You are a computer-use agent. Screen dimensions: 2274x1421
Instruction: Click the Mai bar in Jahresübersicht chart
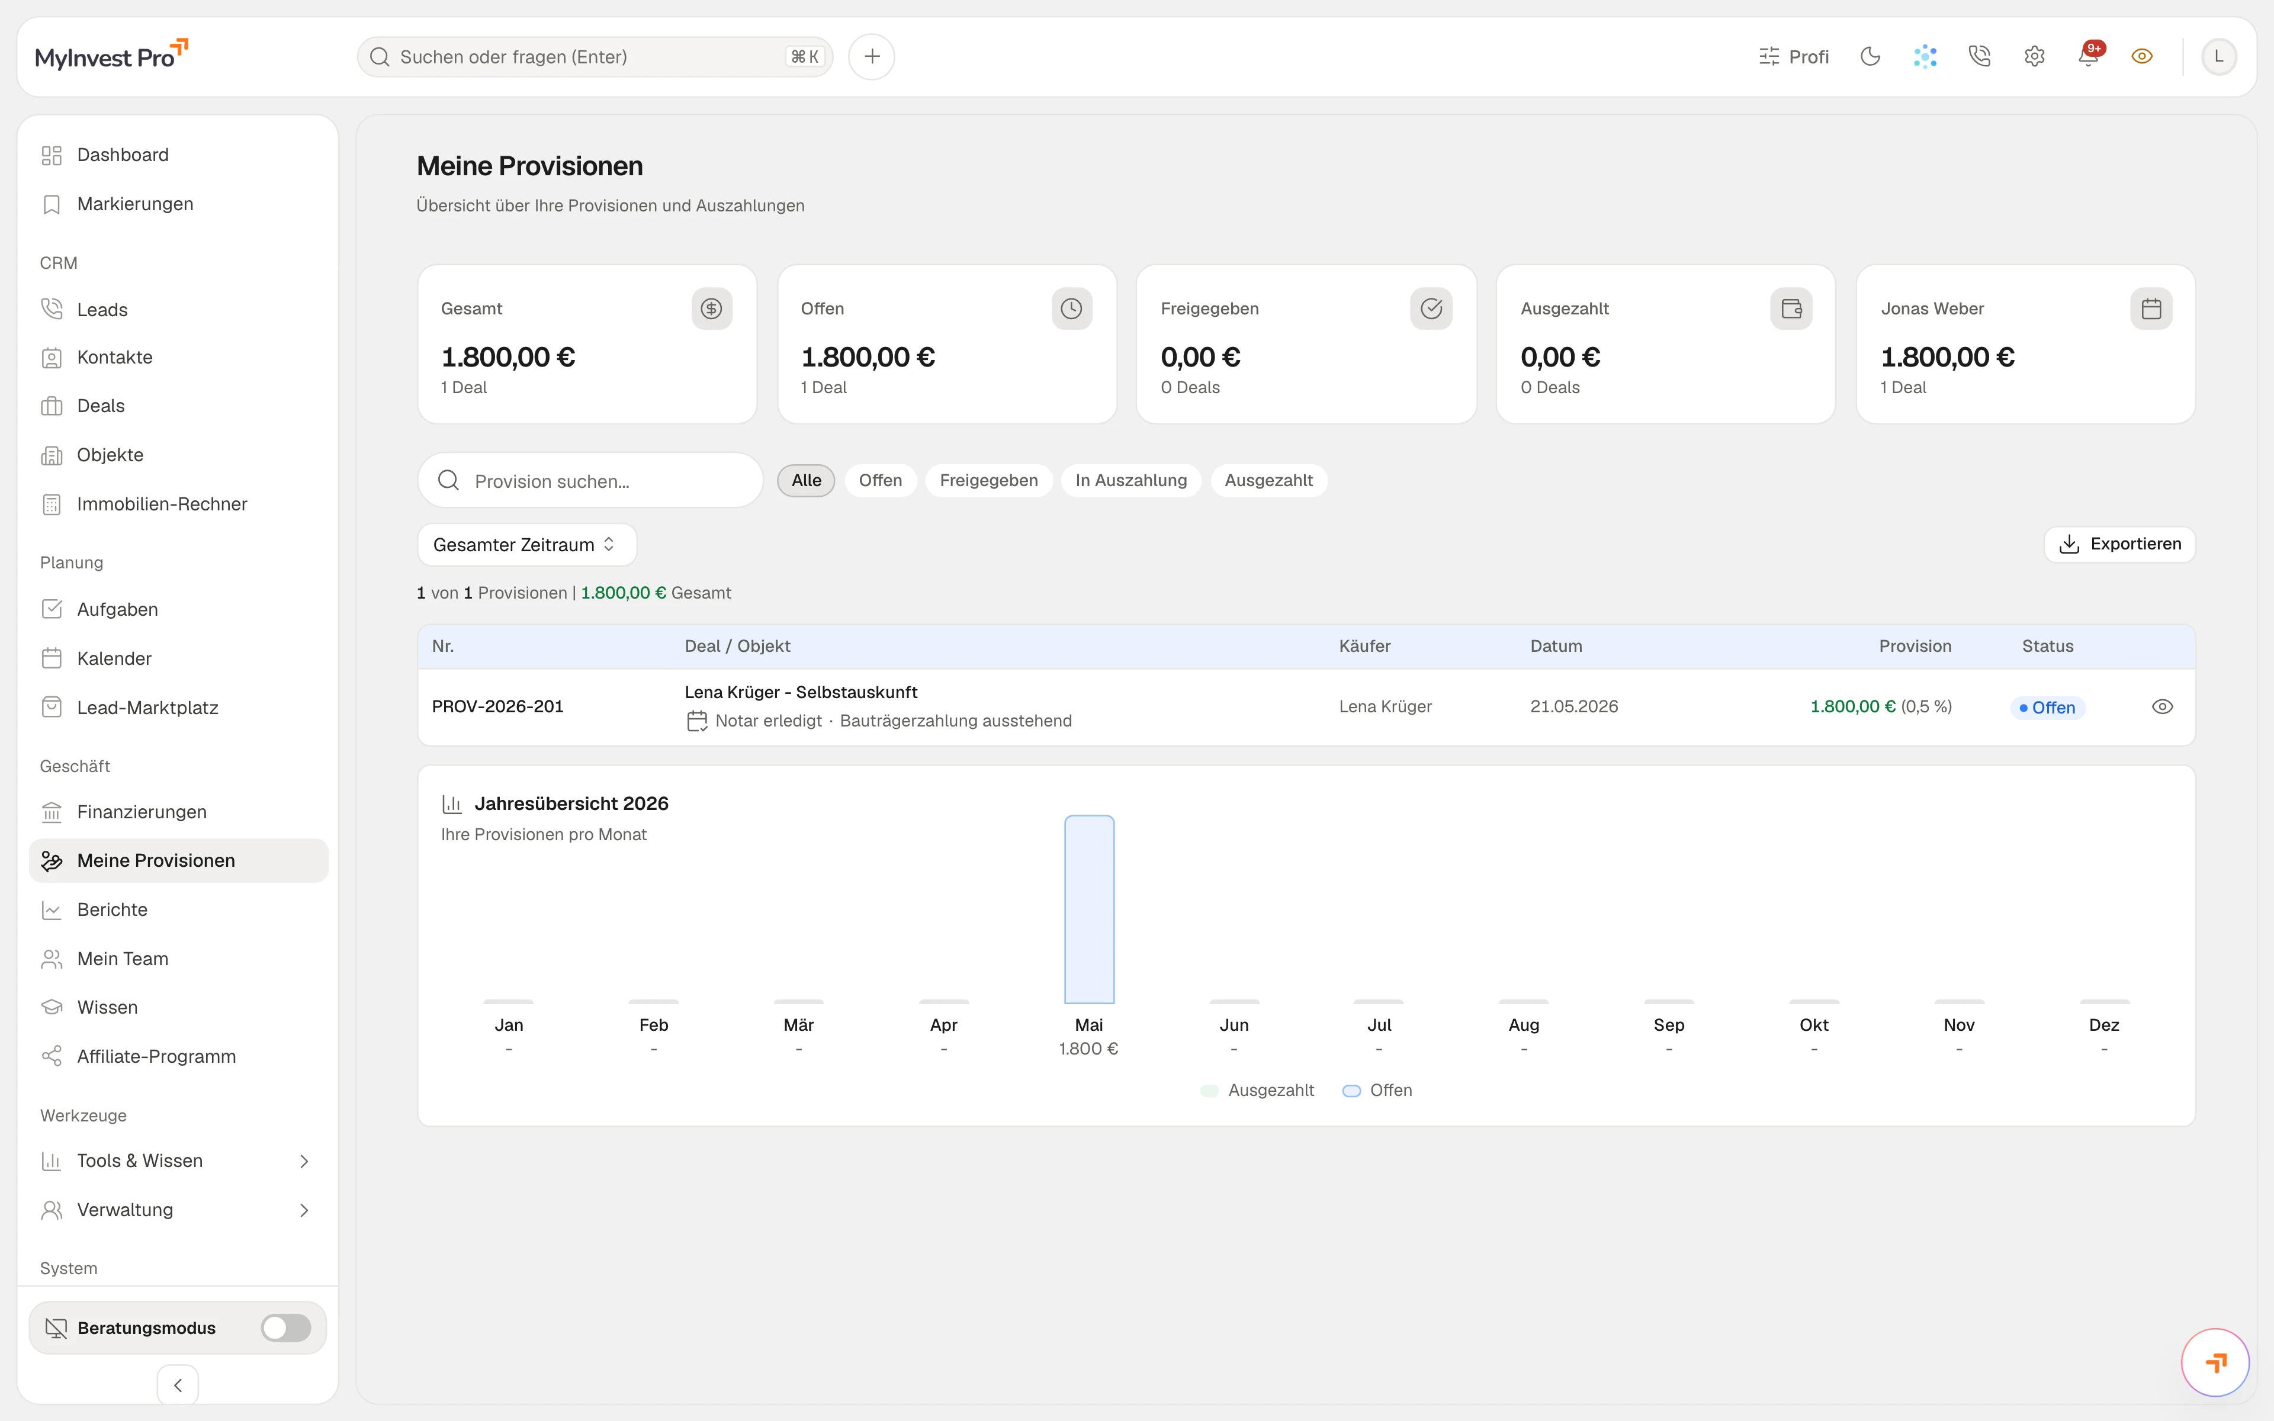(1089, 910)
